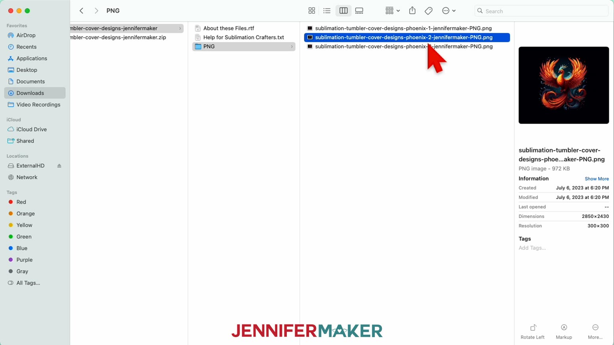
Task: Click the Edit Tags toolbar icon
Action: click(429, 11)
